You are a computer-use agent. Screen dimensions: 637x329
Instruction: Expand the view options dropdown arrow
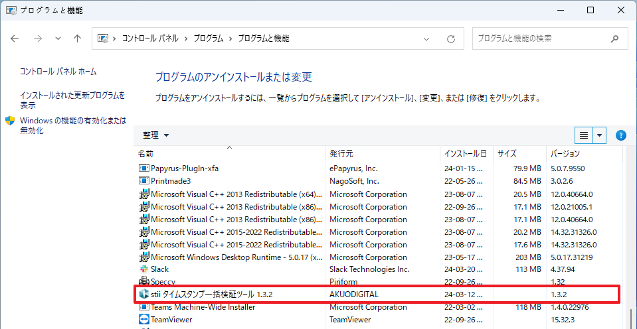click(x=600, y=135)
